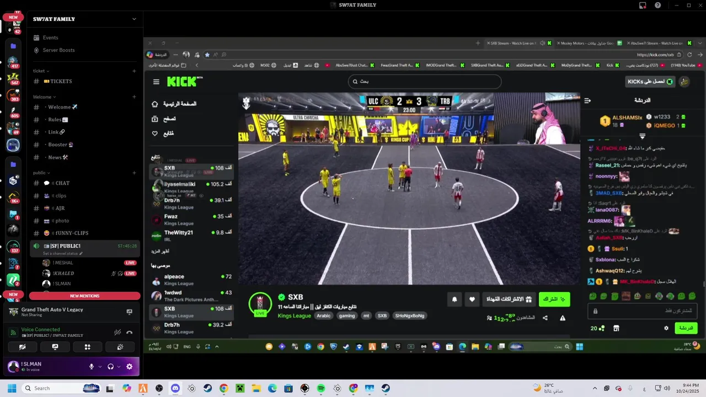This screenshot has height=397, width=706.
Task: Open the clips text channel
Action: 85,196
